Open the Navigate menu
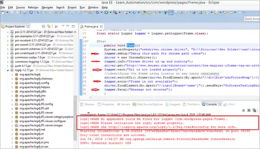The height and width of the screenshot is (149, 260). click(x=47, y=7)
